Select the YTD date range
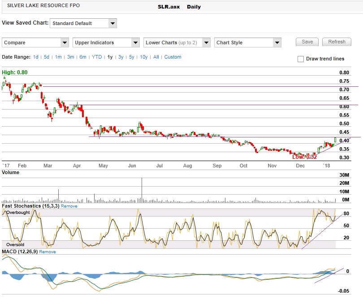Viewport: 363px width, 298px height. [x=97, y=57]
